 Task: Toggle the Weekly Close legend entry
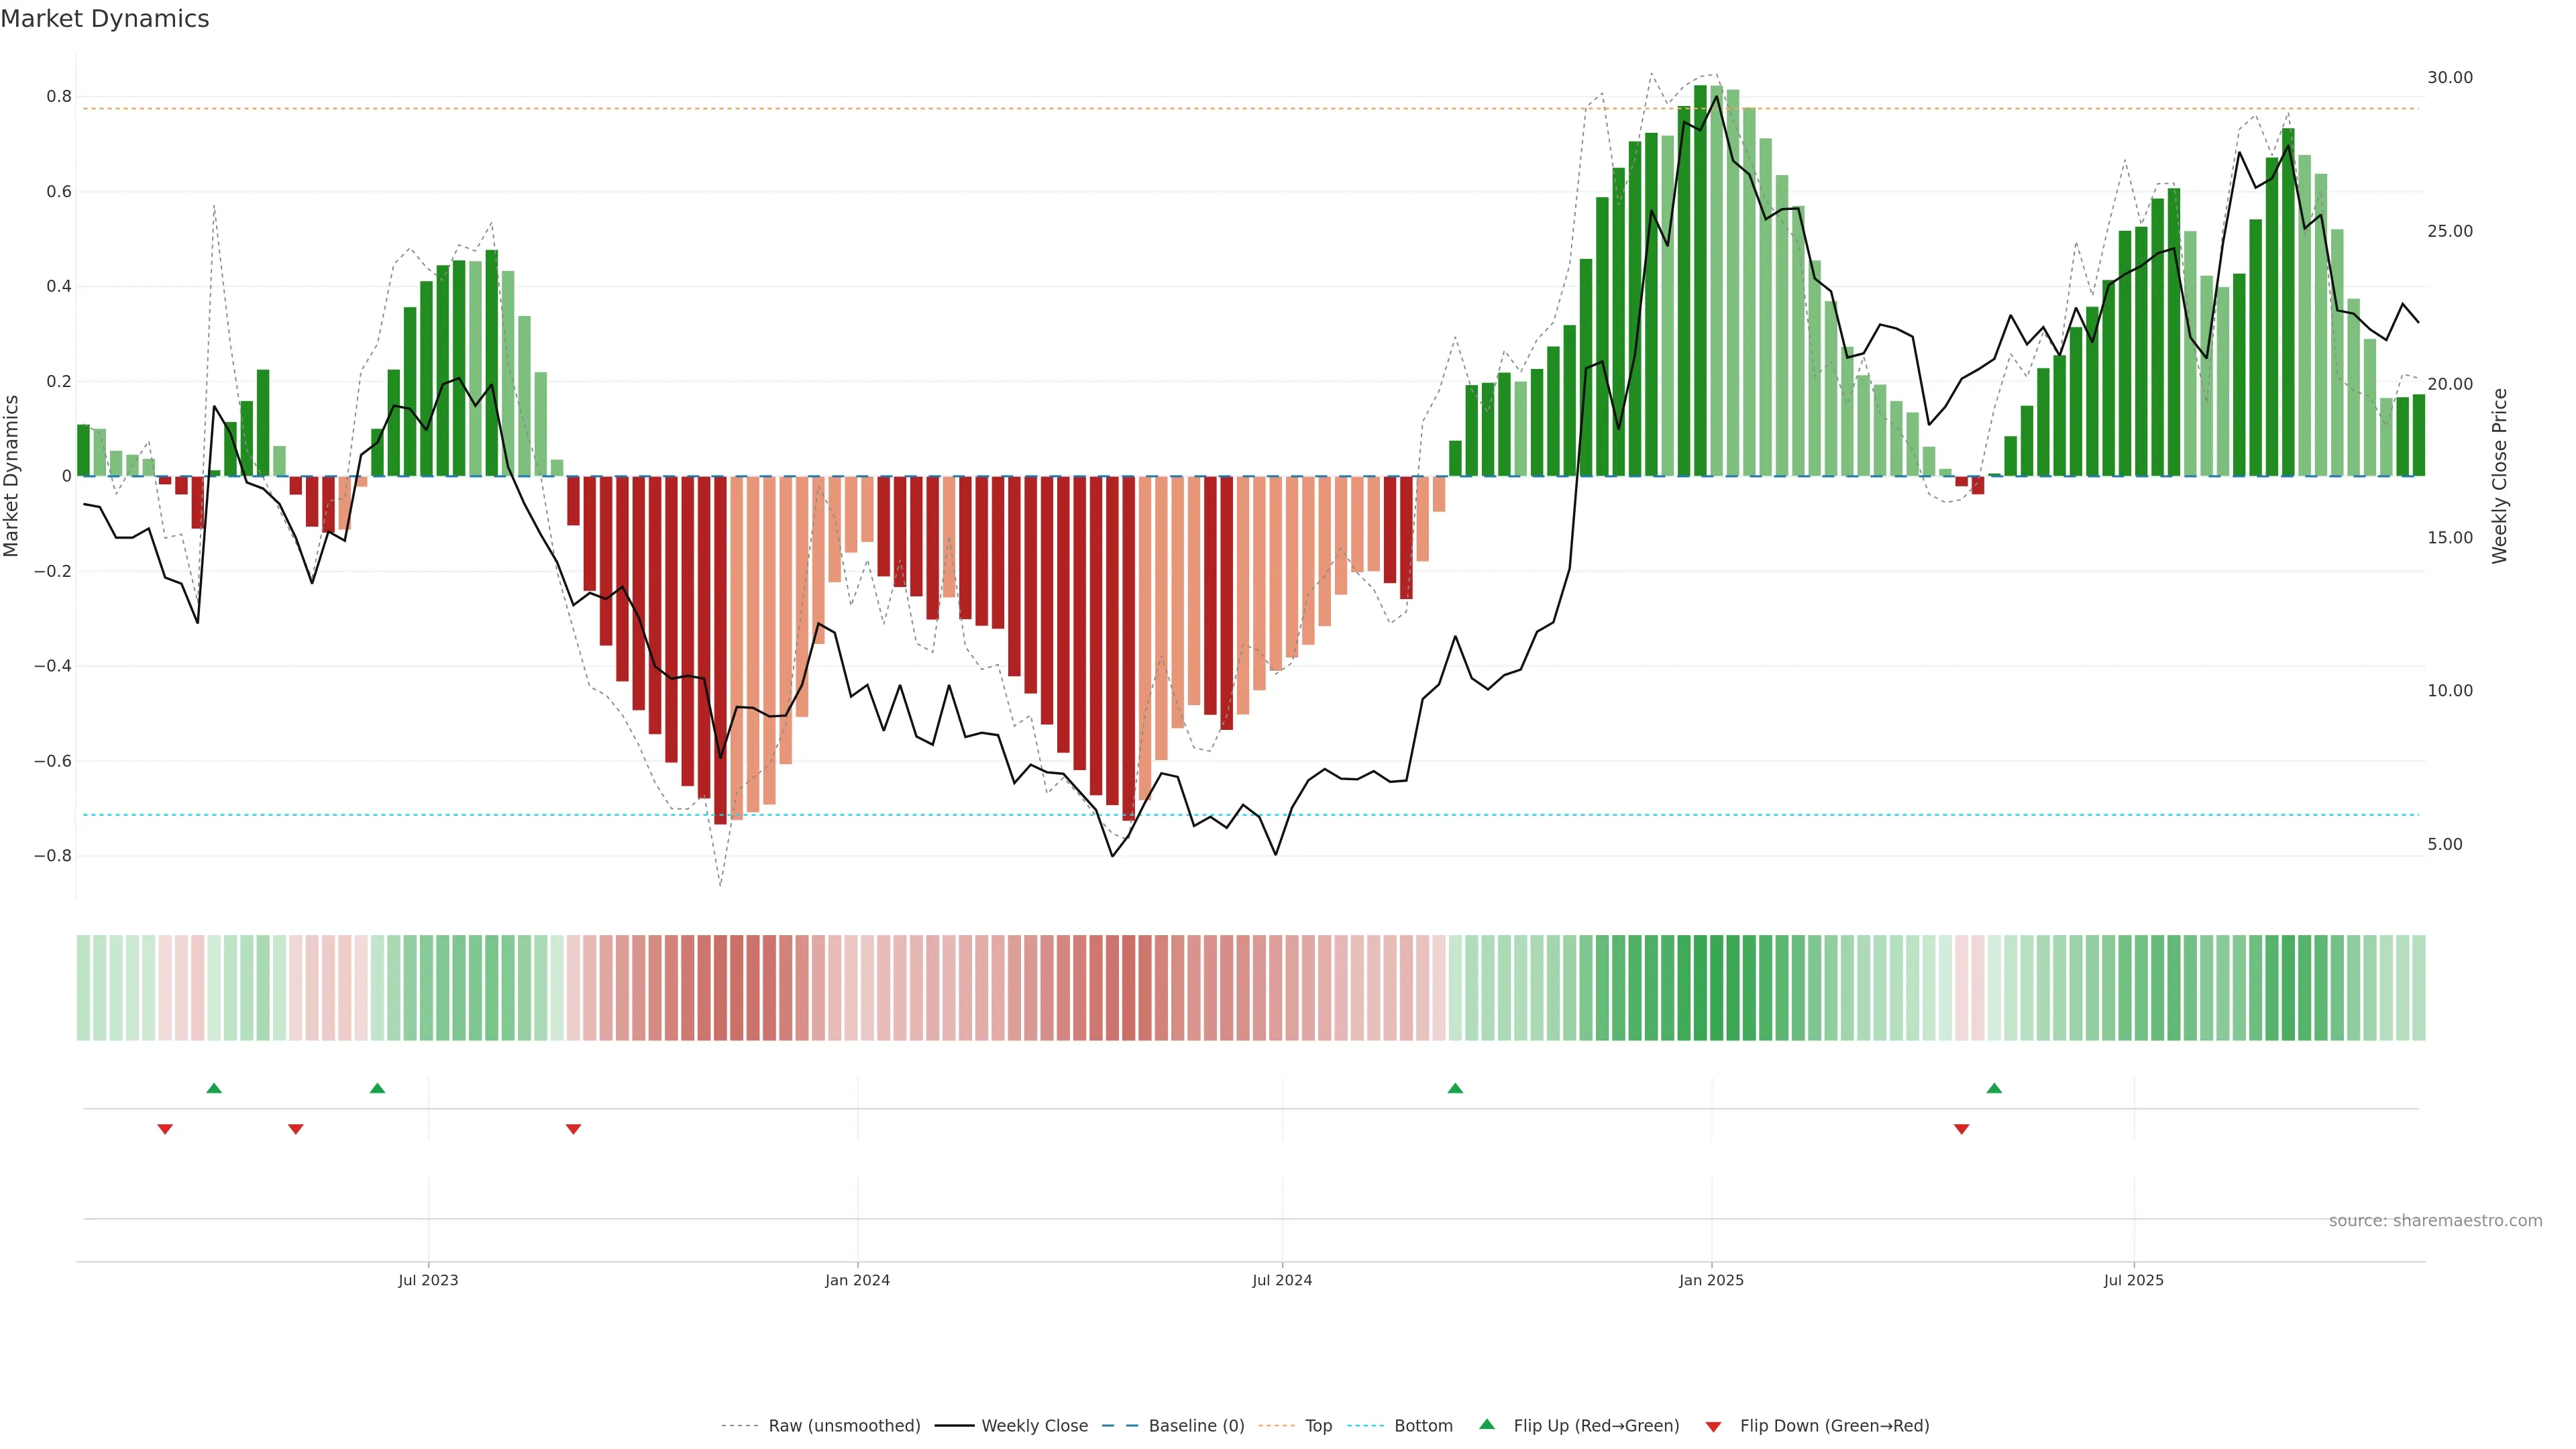coord(1034,1426)
